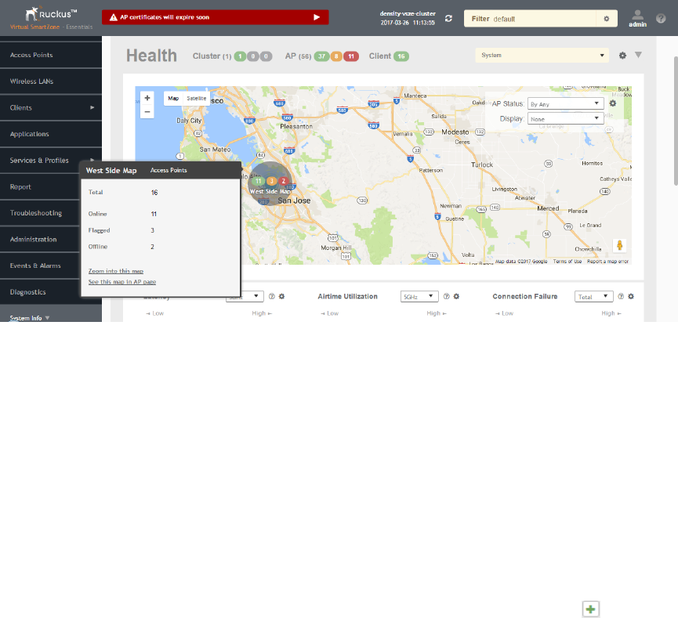Click the See this map in AP page link
This screenshot has height=618, width=678.
pyautogui.click(x=122, y=282)
